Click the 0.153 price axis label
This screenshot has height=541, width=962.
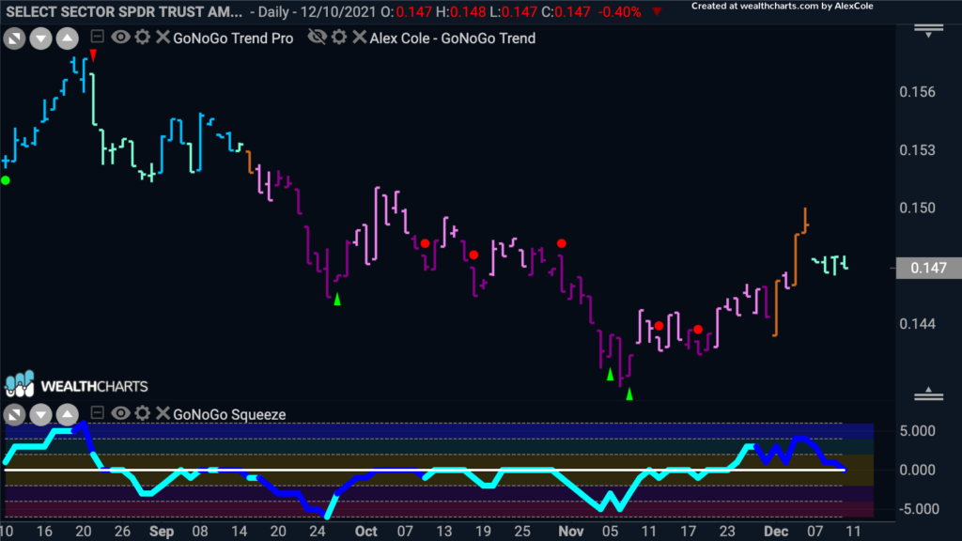pos(917,150)
